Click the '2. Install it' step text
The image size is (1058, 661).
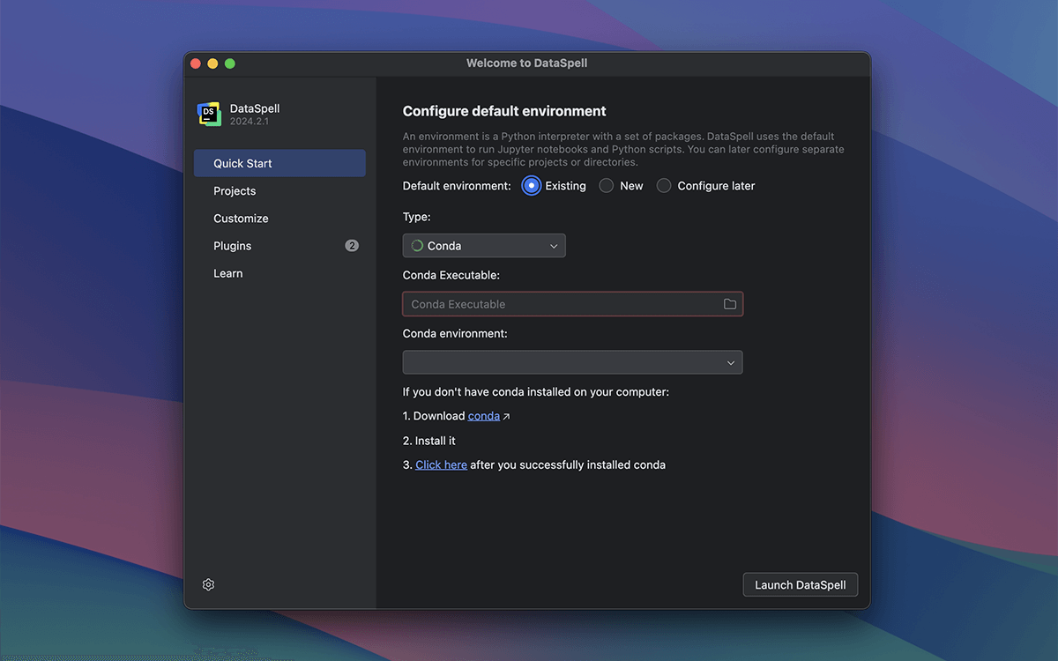point(429,441)
